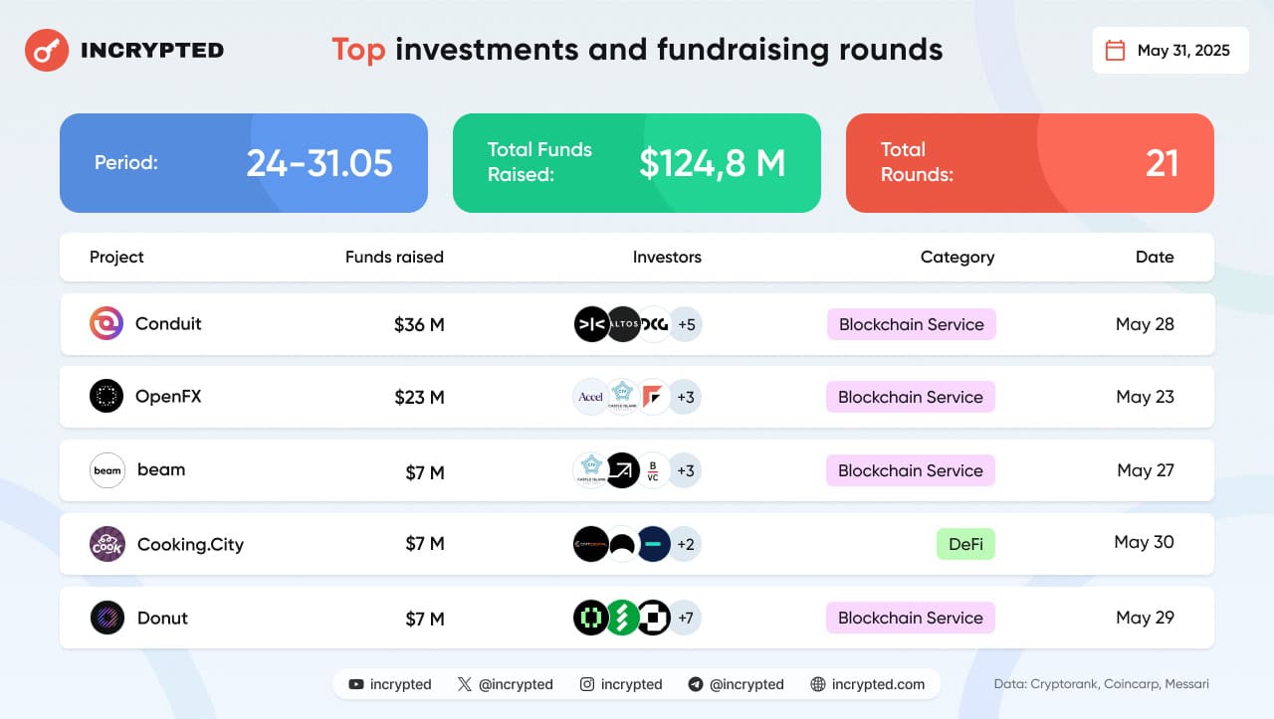Click the green DeFi category tag

965,544
